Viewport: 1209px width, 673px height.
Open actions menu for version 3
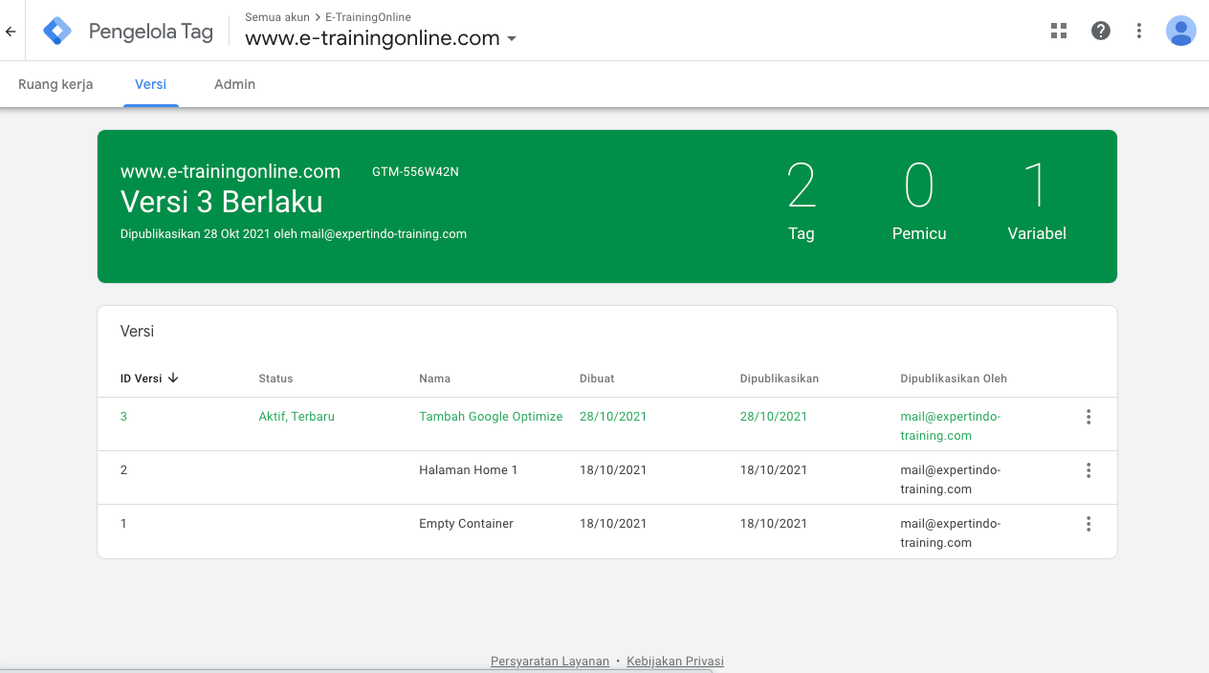tap(1088, 417)
